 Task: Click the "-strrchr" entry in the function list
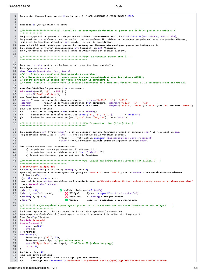point(25,103)
